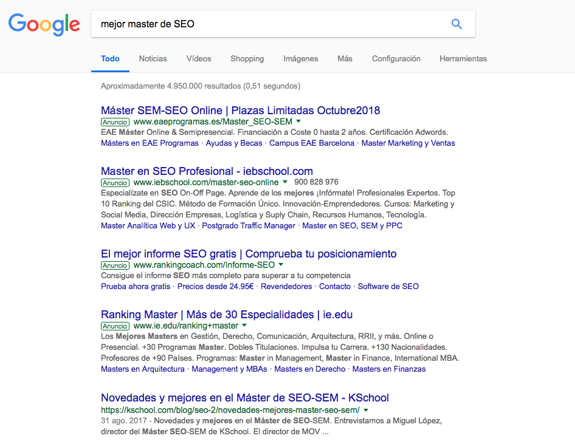Open 'Master en SEO Profesional - iebschool.com' result

click(x=207, y=171)
